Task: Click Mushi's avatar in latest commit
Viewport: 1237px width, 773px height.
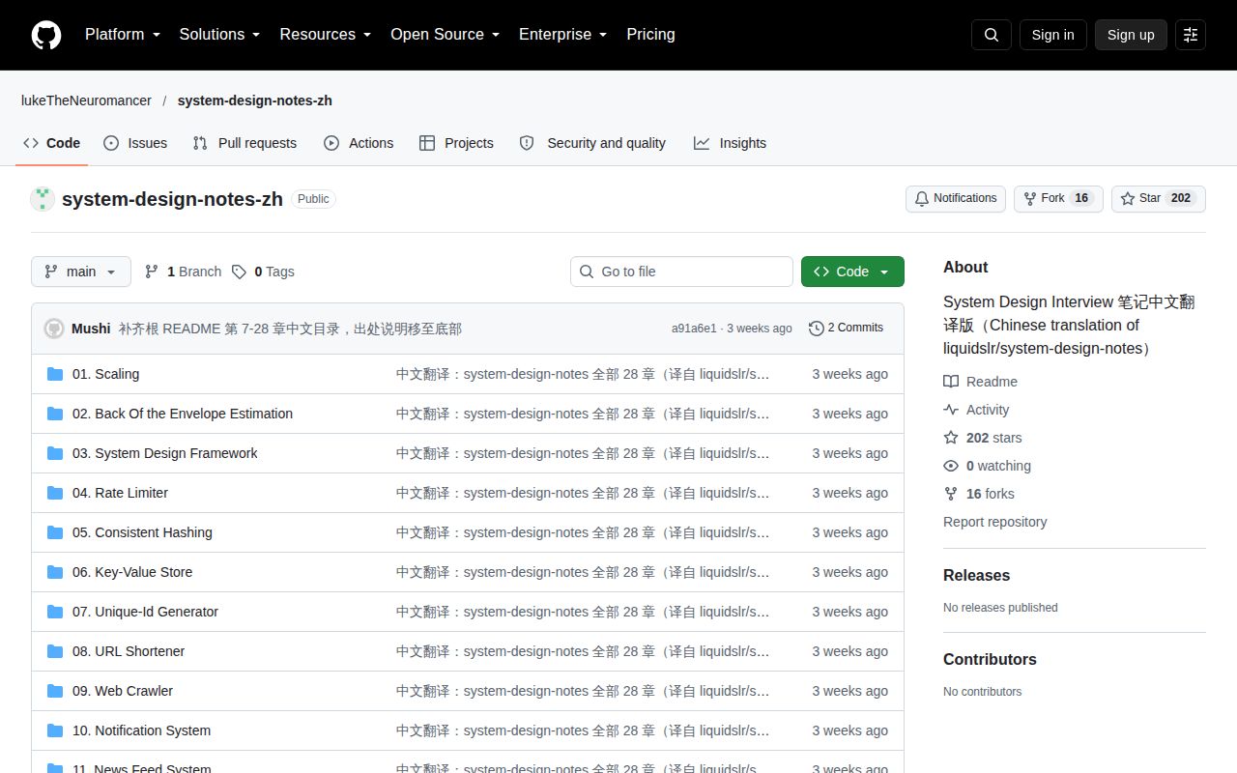Action: [x=54, y=329]
